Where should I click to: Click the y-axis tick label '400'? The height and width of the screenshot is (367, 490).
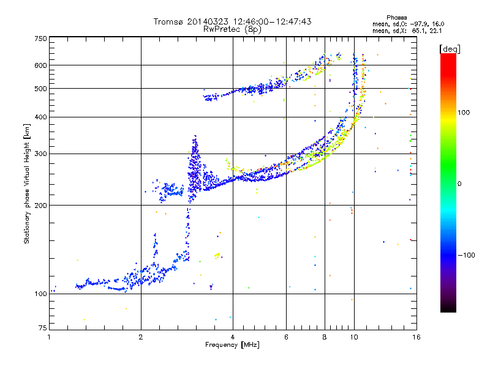[41, 117]
